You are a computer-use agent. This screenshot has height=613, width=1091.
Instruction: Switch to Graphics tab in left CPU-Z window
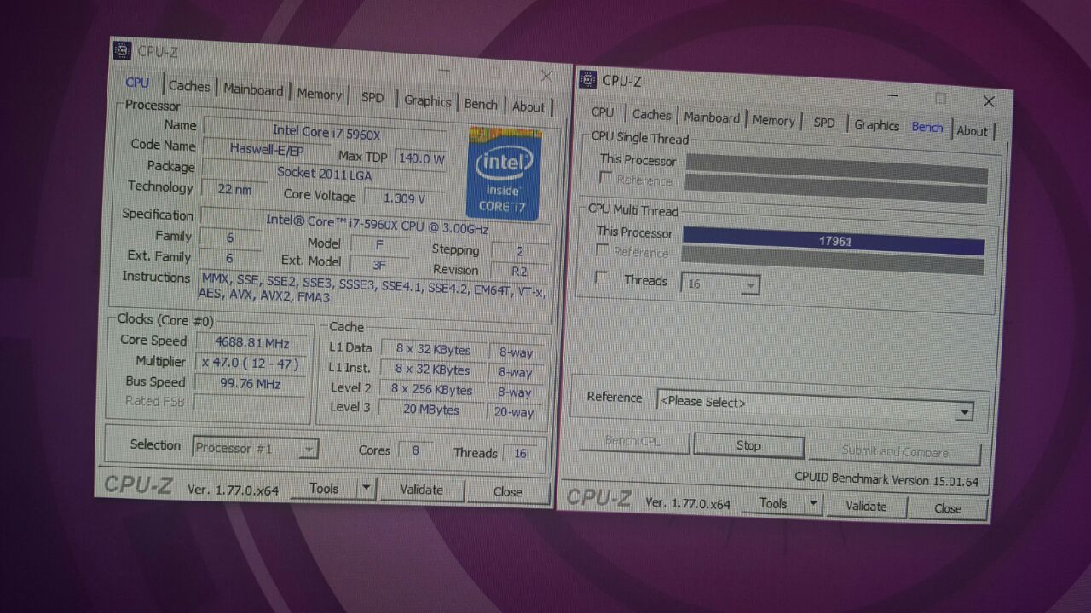pyautogui.click(x=427, y=100)
